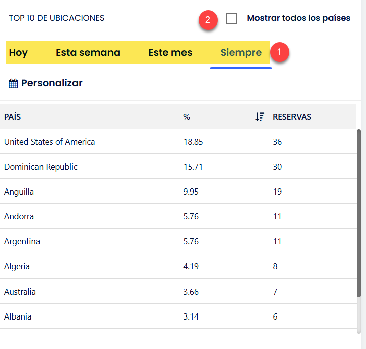This screenshot has width=366, height=349.
Task: Switch to the Hoy tab
Action: click(18, 52)
